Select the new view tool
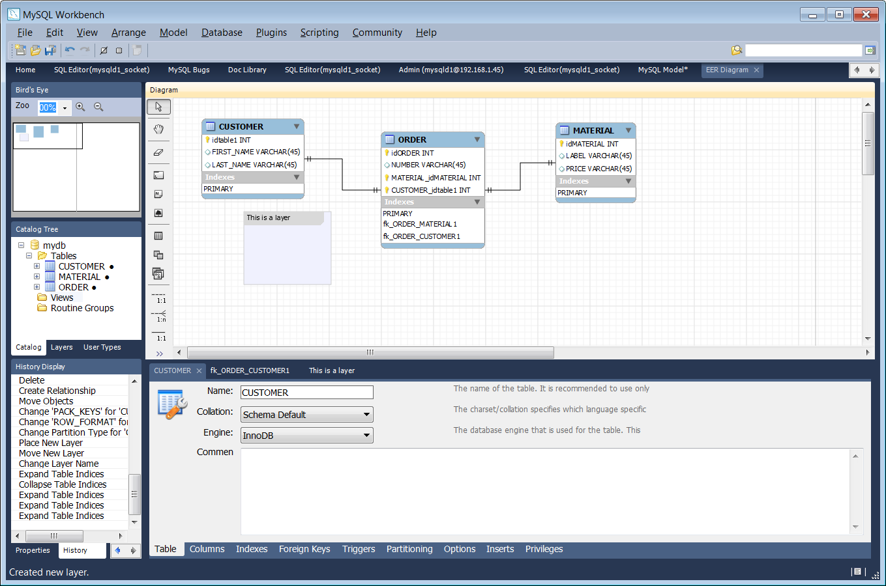886x586 pixels. click(158, 255)
